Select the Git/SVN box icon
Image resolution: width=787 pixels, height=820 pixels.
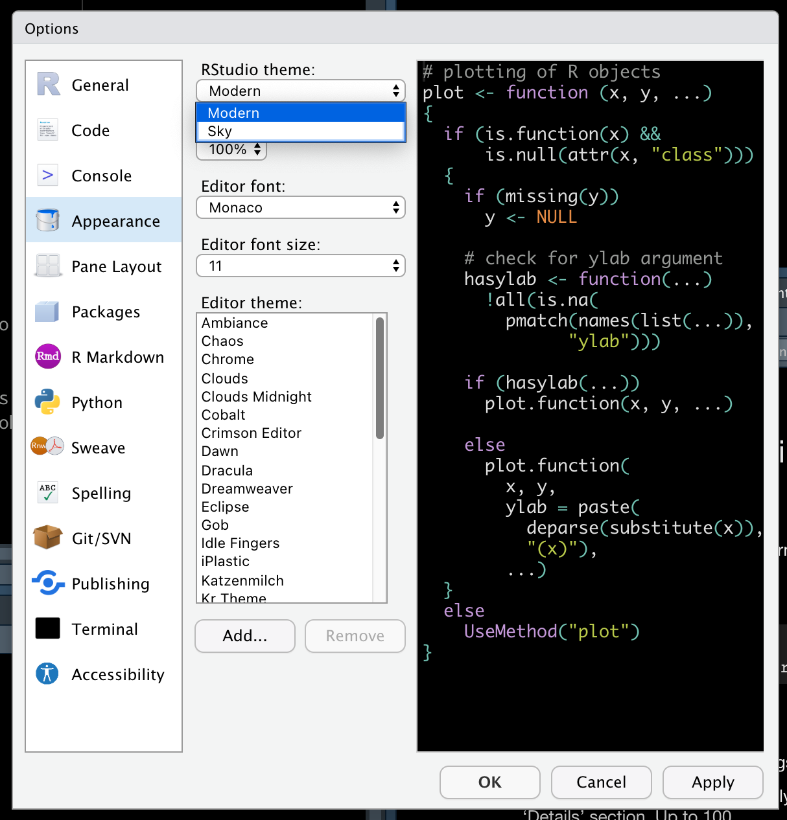coord(47,538)
